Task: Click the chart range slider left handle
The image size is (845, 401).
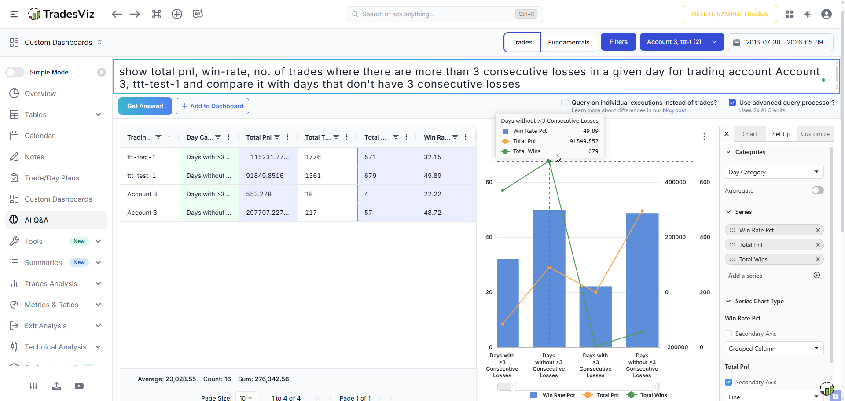Action: [513, 387]
